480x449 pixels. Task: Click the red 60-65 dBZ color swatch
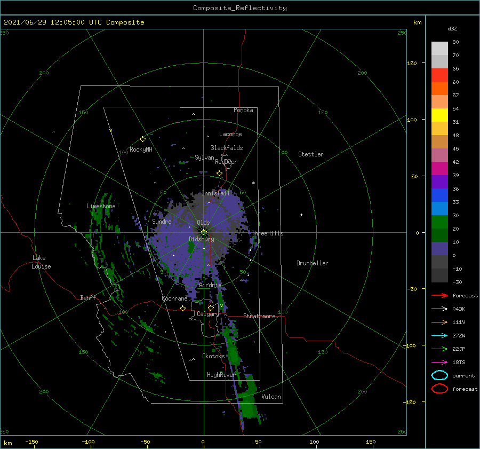coord(439,75)
